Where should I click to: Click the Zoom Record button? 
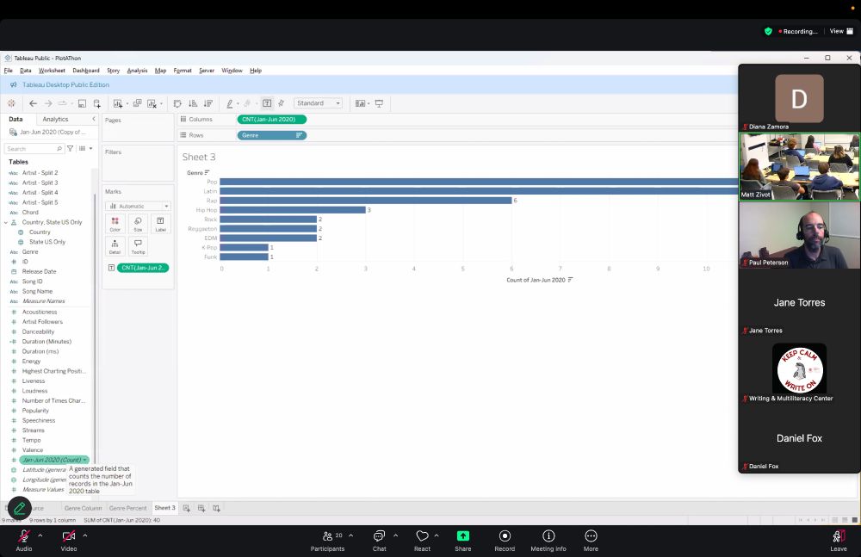[x=505, y=541]
